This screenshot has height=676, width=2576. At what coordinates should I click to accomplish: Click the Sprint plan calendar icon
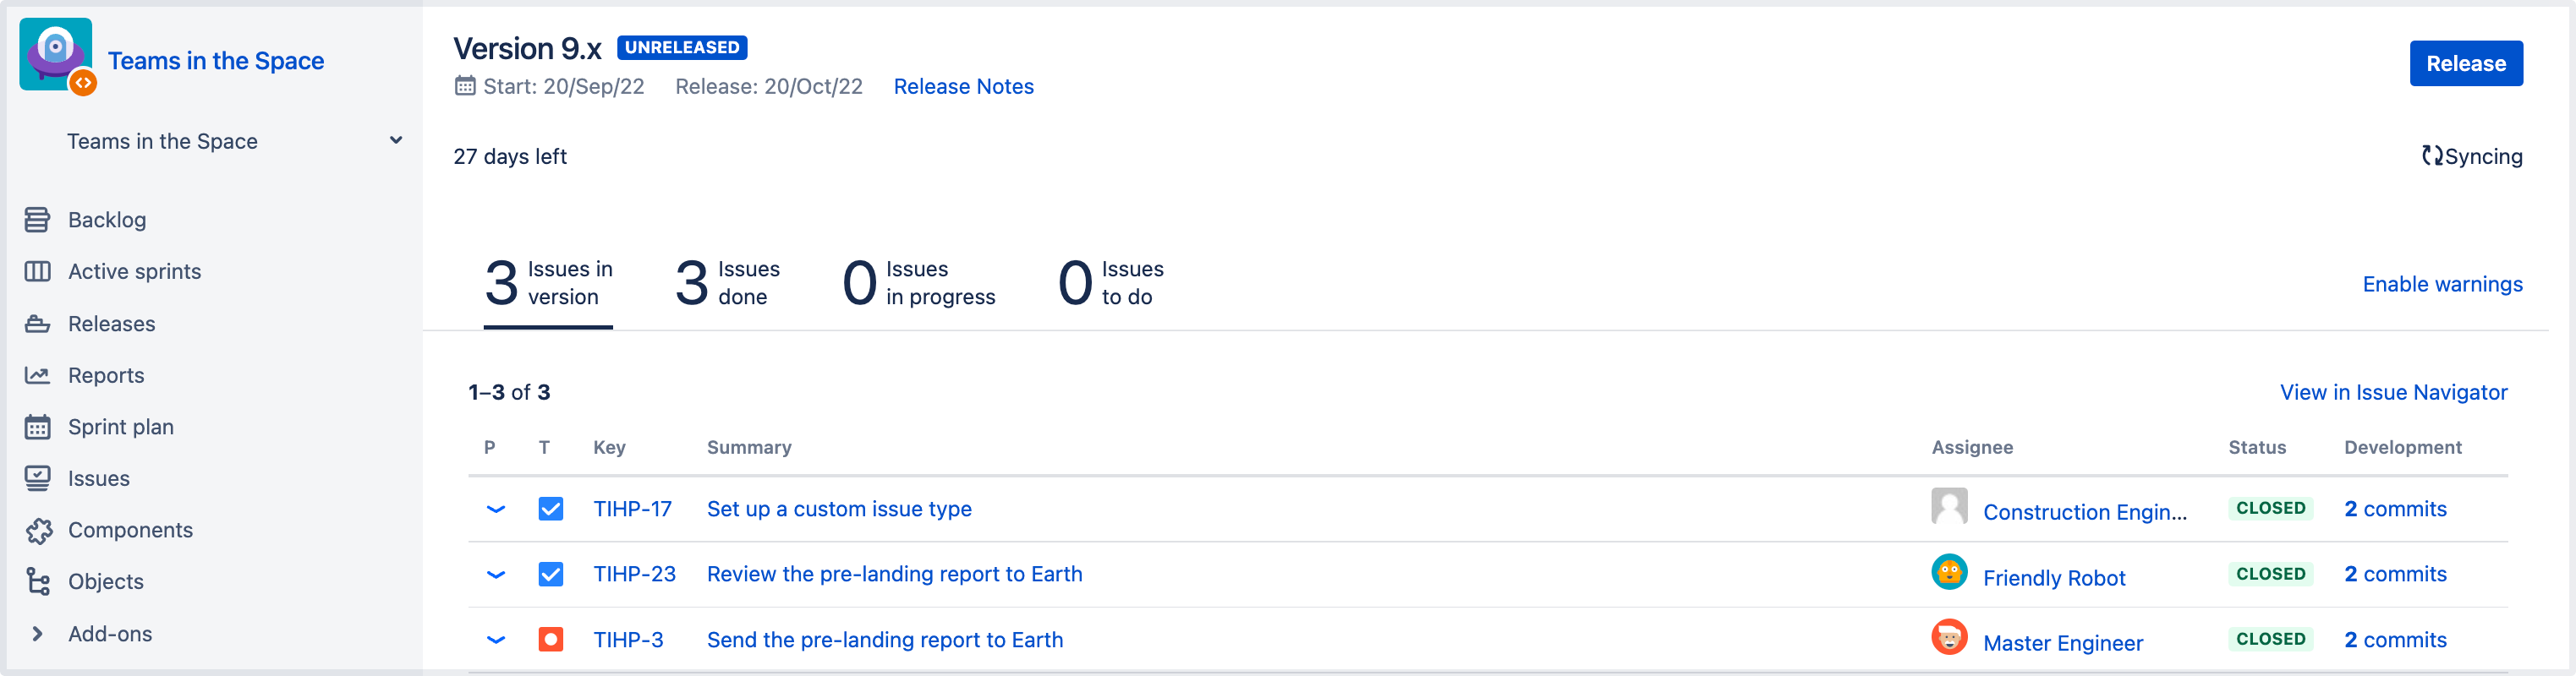tap(37, 428)
